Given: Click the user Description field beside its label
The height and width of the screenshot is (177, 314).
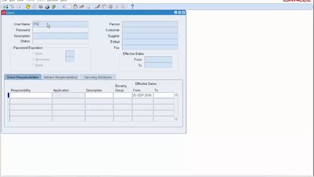Looking at the screenshot, I should pos(60,36).
